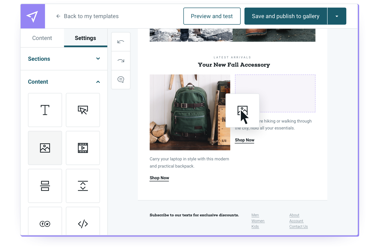Go back to my templates
The width and height of the screenshot is (379, 248).
(87, 16)
